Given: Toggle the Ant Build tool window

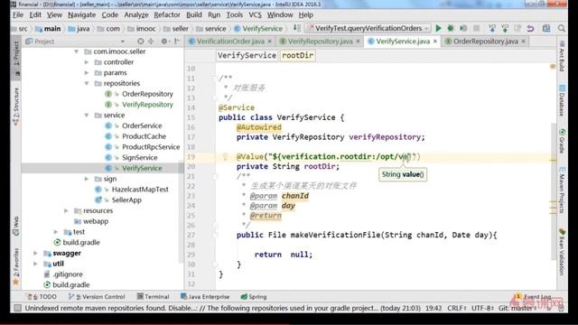Looking at the screenshot, I should pyautogui.click(x=562, y=57).
